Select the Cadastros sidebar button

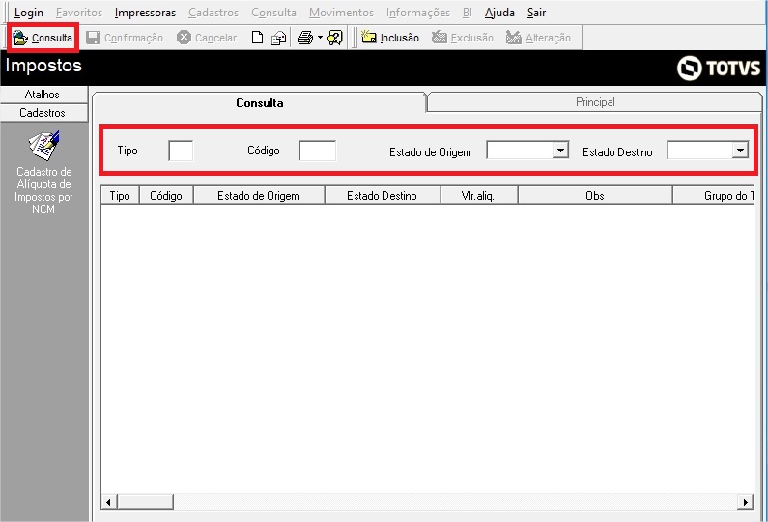pos(43,113)
